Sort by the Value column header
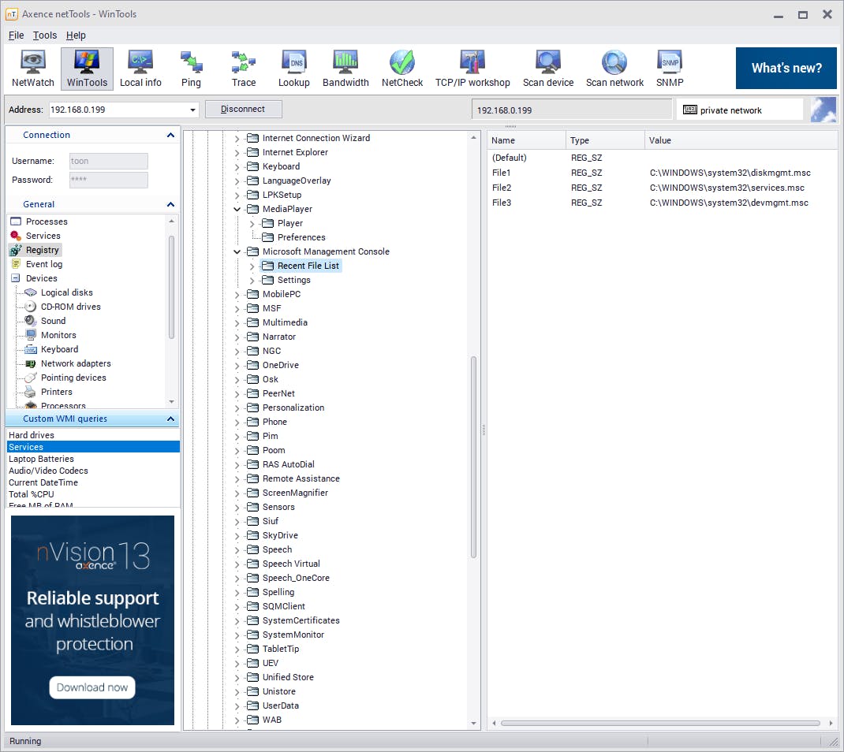 [741, 140]
